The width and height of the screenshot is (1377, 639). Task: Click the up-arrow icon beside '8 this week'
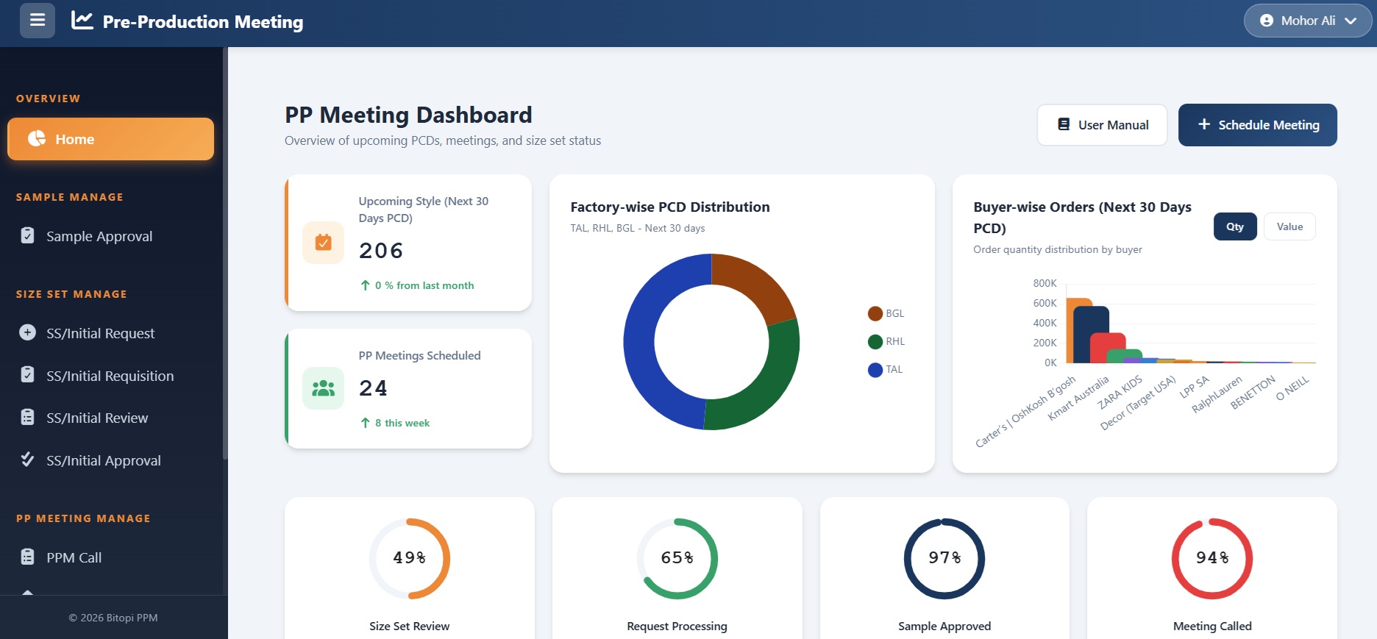click(x=365, y=423)
